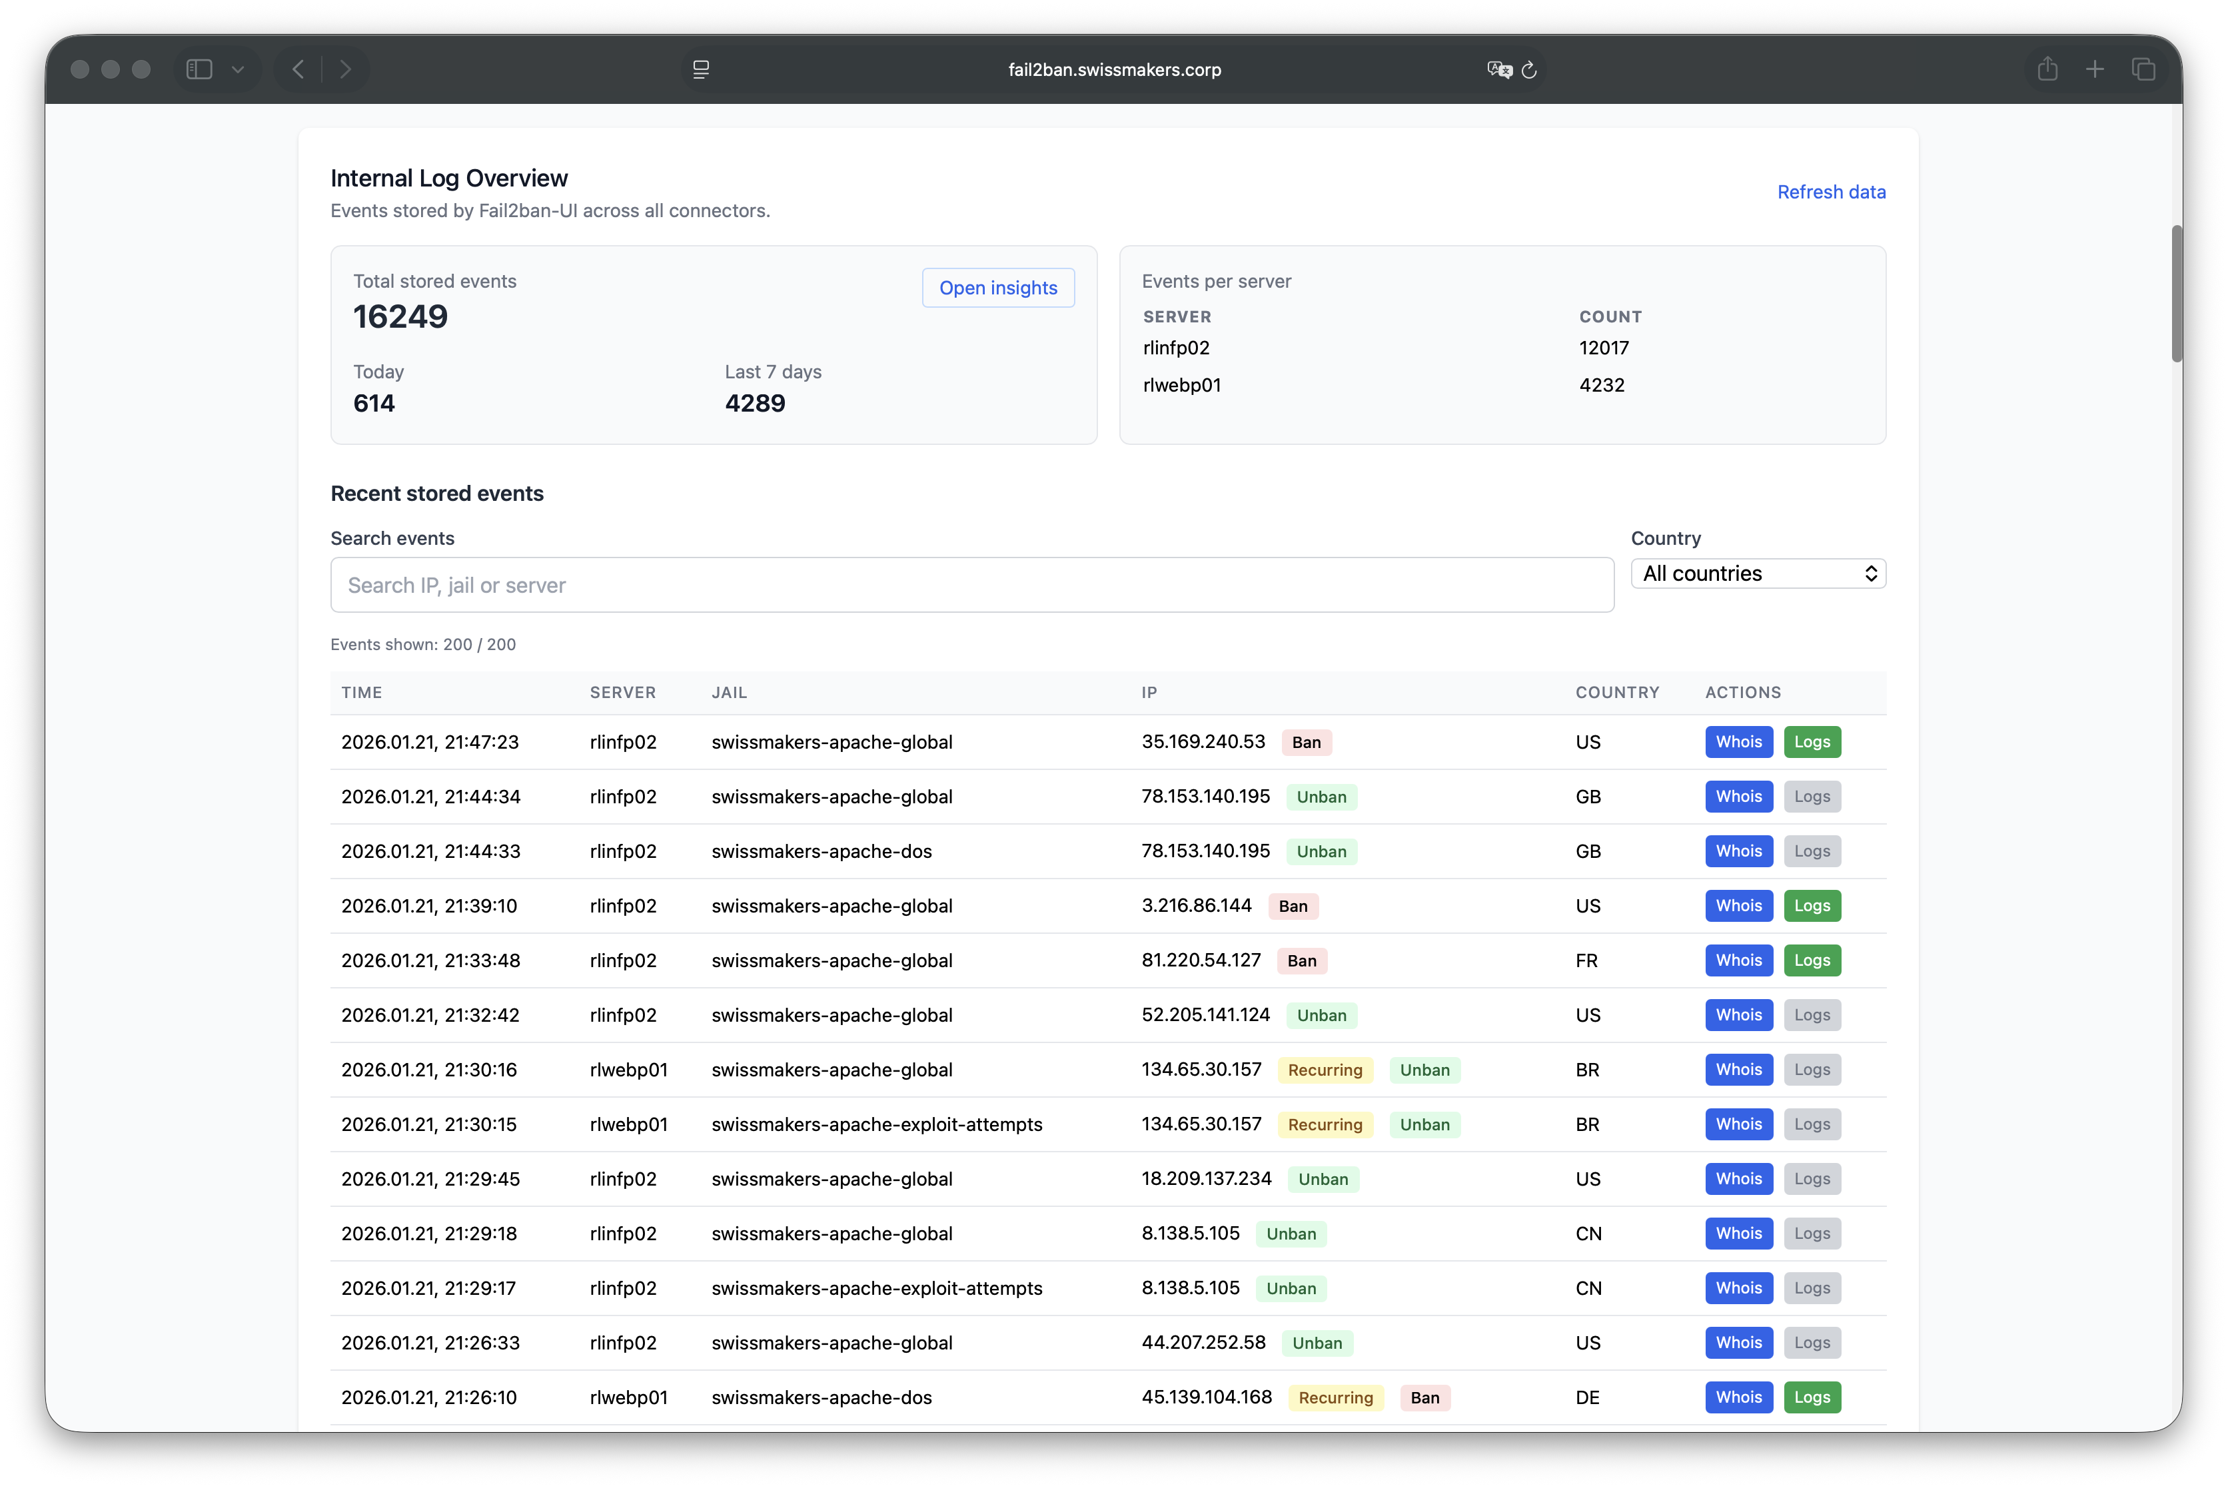
Task: Show the tab overview icon
Action: pos(2143,69)
